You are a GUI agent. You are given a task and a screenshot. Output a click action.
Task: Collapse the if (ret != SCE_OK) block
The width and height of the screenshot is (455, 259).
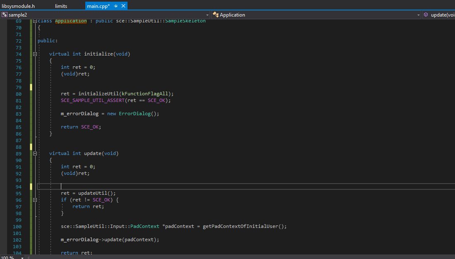coord(35,200)
